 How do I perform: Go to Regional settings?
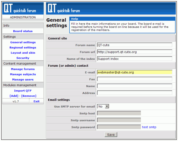click(23, 47)
